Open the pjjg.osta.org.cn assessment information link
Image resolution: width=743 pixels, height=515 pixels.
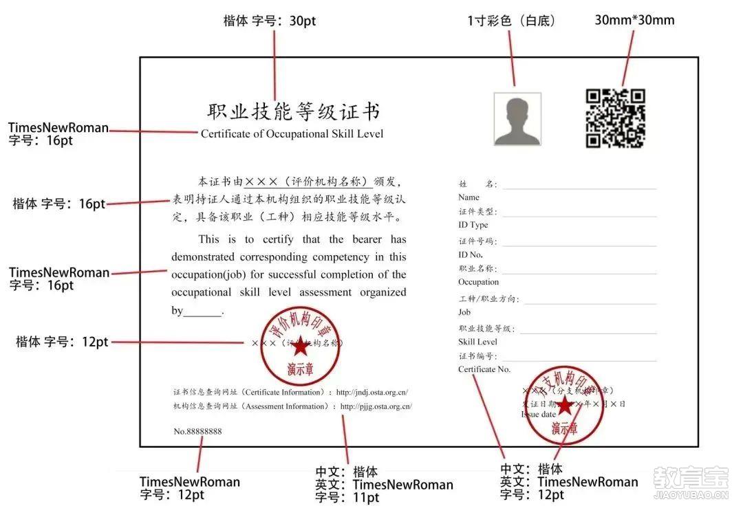click(x=376, y=406)
